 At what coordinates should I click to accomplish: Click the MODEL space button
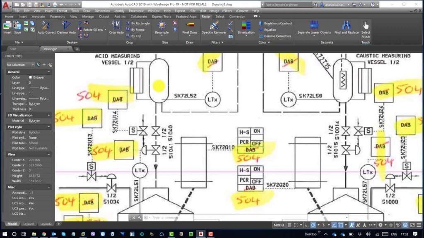coord(279,225)
